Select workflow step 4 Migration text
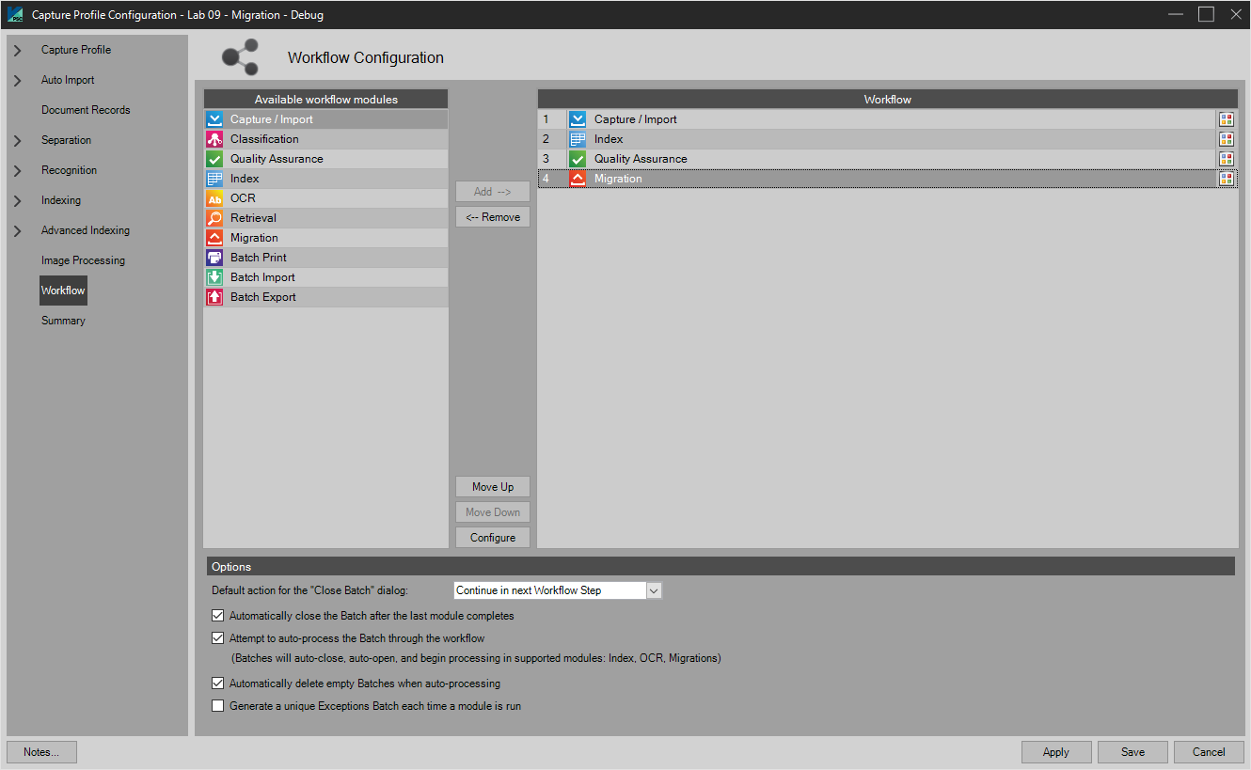The image size is (1251, 770). [x=618, y=179]
